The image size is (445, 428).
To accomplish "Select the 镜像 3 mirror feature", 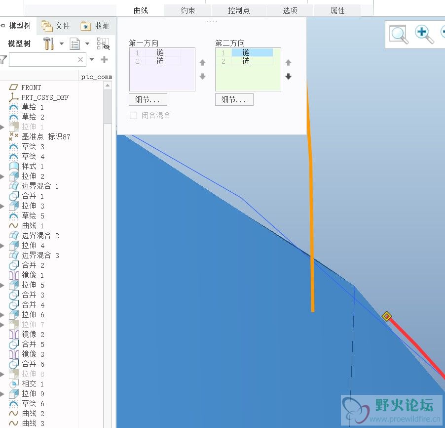I will click(26, 354).
